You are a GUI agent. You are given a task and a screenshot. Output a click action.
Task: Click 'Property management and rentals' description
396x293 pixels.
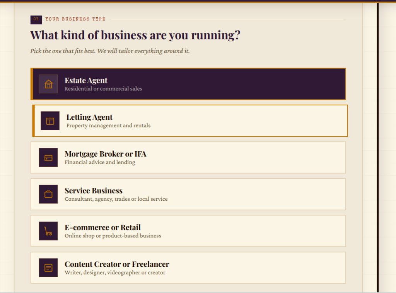(x=108, y=125)
